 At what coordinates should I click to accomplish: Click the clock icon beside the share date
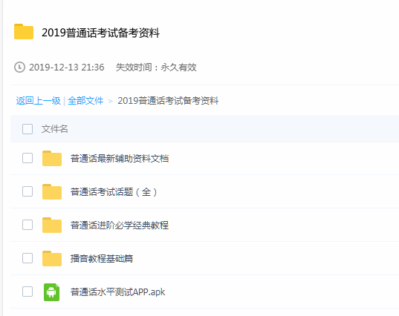click(19, 68)
